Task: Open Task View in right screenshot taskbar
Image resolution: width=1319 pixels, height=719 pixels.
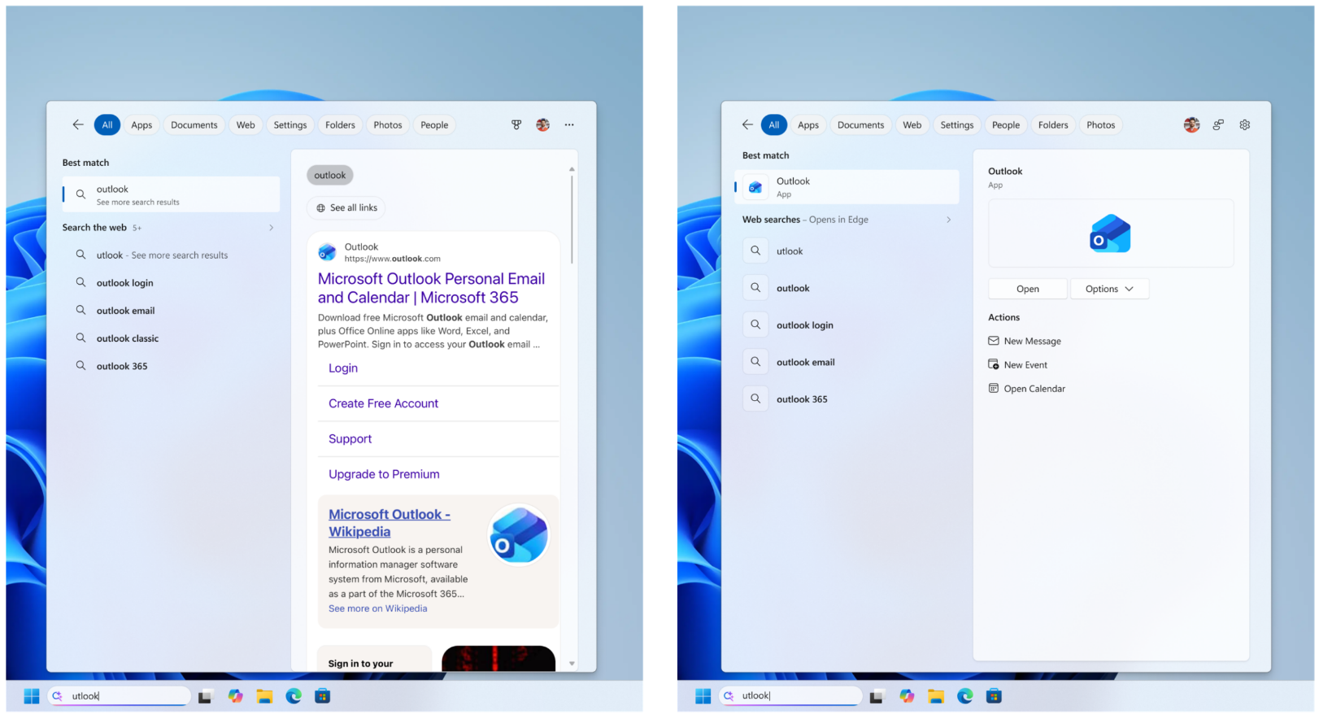Action: pyautogui.click(x=877, y=696)
